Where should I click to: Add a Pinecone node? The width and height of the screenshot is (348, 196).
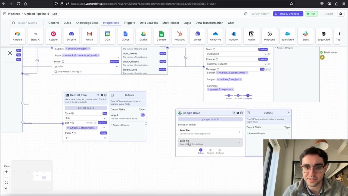(269, 36)
